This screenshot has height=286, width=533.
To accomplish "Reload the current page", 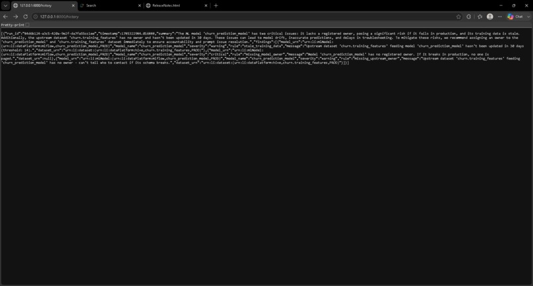I will 26,17.
